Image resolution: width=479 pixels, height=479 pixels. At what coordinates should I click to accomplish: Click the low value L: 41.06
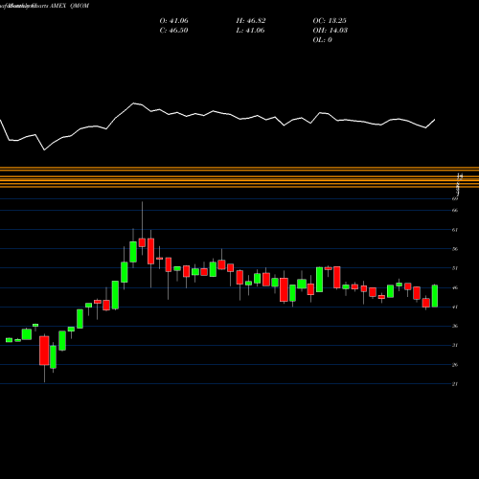(x=250, y=31)
